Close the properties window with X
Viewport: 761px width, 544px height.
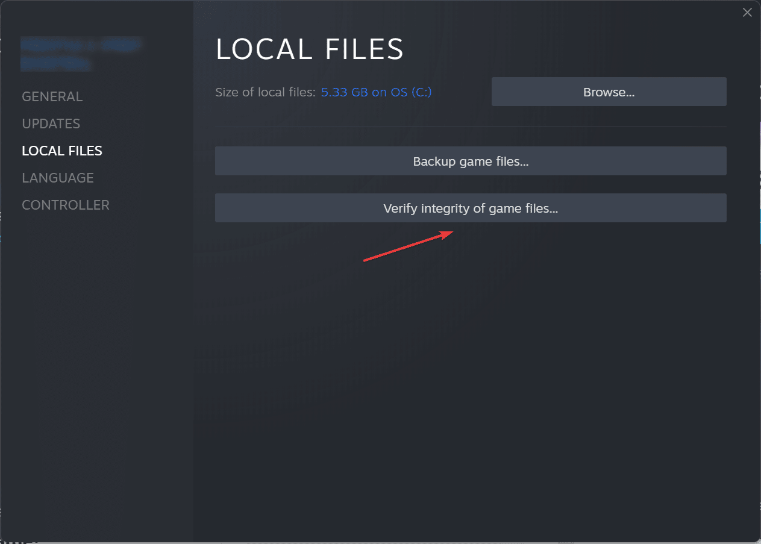pyautogui.click(x=747, y=12)
